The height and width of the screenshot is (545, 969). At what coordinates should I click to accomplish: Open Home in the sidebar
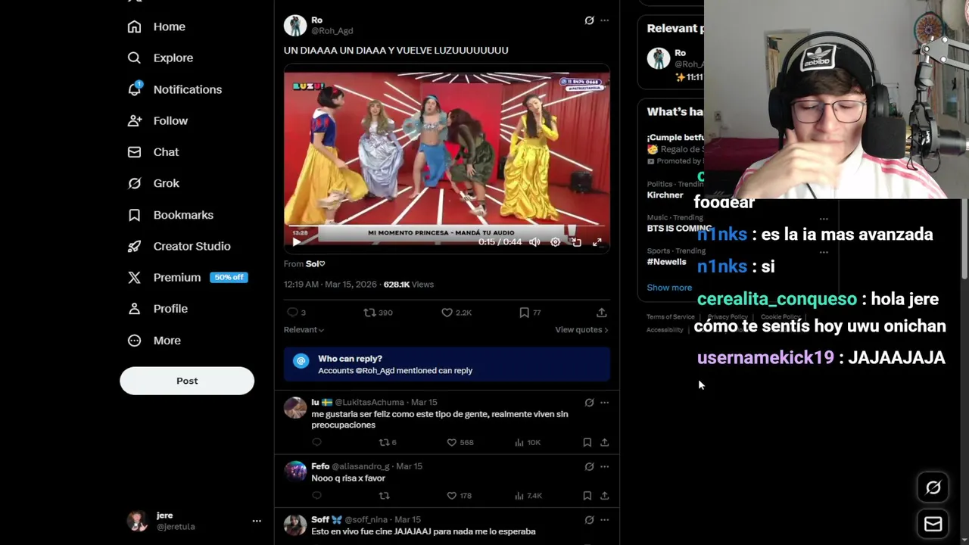pos(157,26)
